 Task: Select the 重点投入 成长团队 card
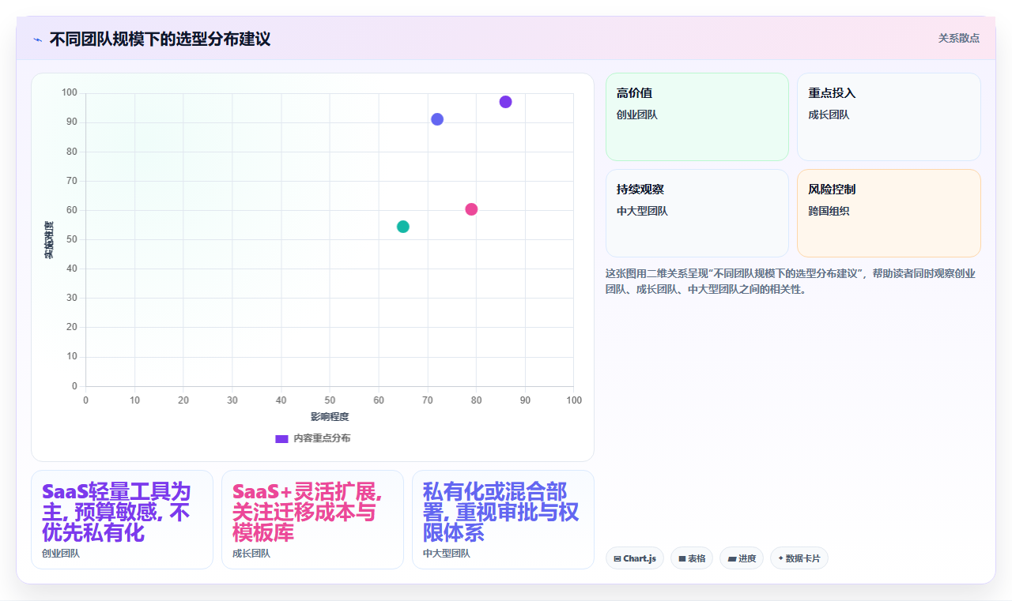(x=889, y=117)
